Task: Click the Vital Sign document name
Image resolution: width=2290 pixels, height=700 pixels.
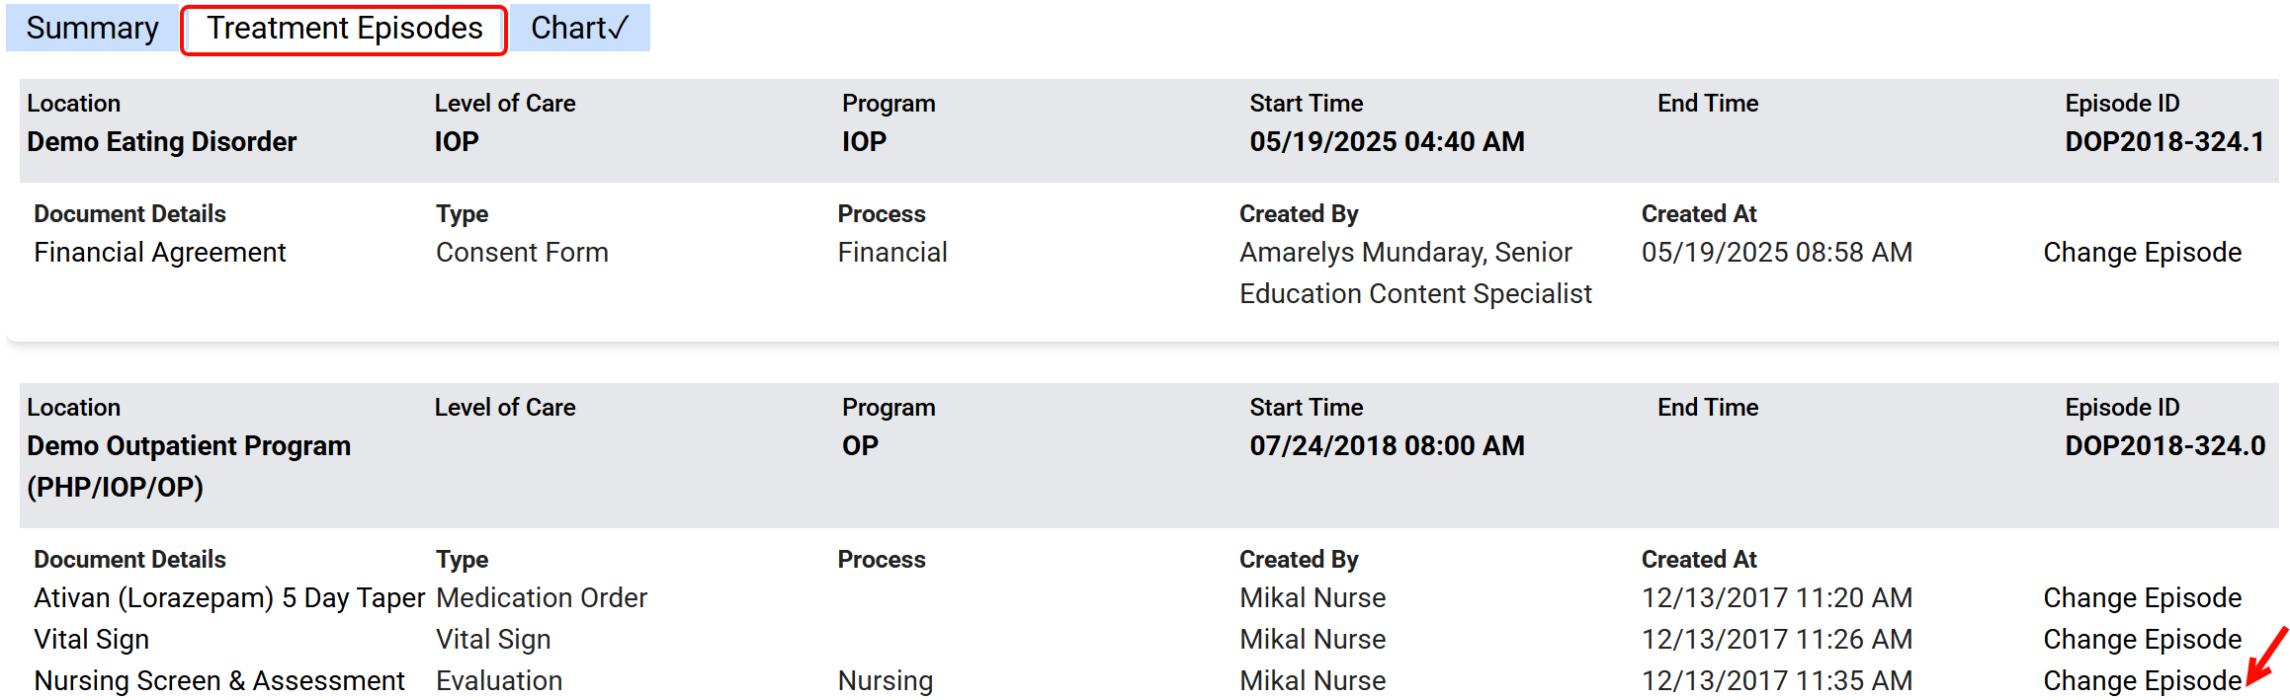Action: tap(91, 640)
